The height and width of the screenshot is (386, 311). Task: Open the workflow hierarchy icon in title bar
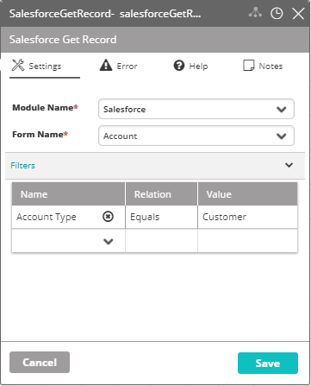coord(255,13)
